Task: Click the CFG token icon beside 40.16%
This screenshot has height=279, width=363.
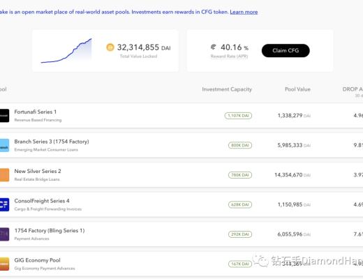Action: click(x=214, y=47)
